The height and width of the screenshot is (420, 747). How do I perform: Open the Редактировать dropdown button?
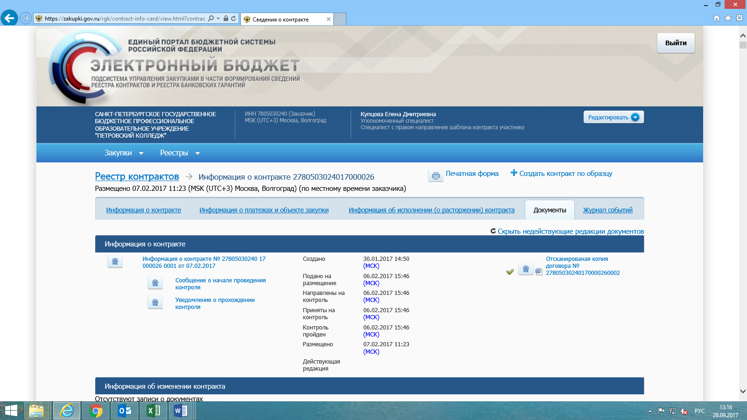613,117
